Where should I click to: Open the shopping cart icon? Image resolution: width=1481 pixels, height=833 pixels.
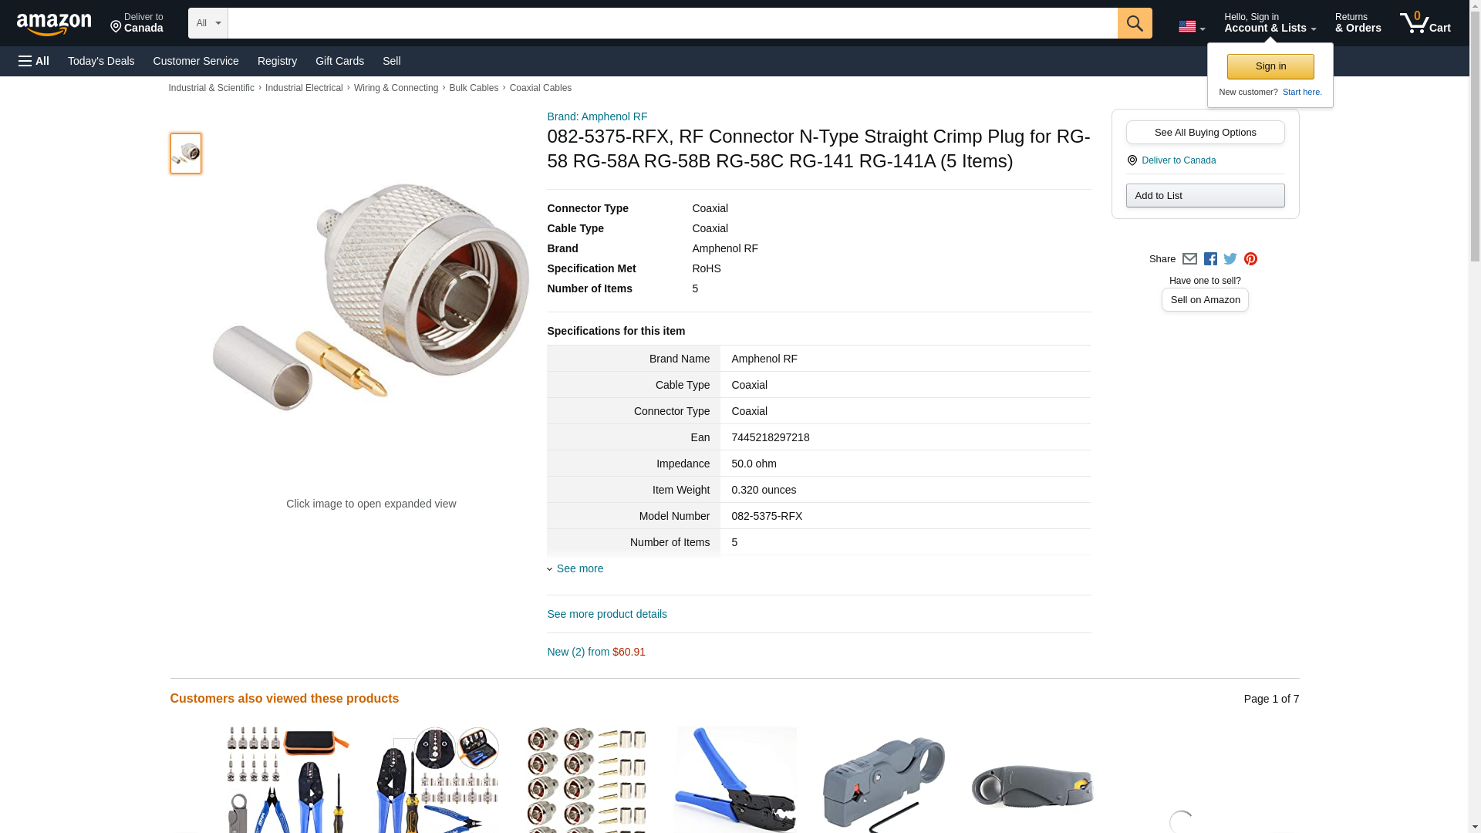click(x=1425, y=23)
